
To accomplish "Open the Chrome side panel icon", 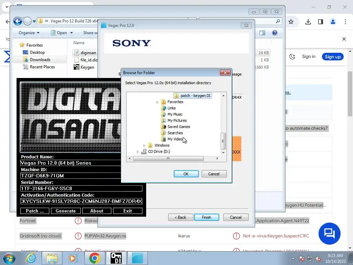I will tap(321, 22).
